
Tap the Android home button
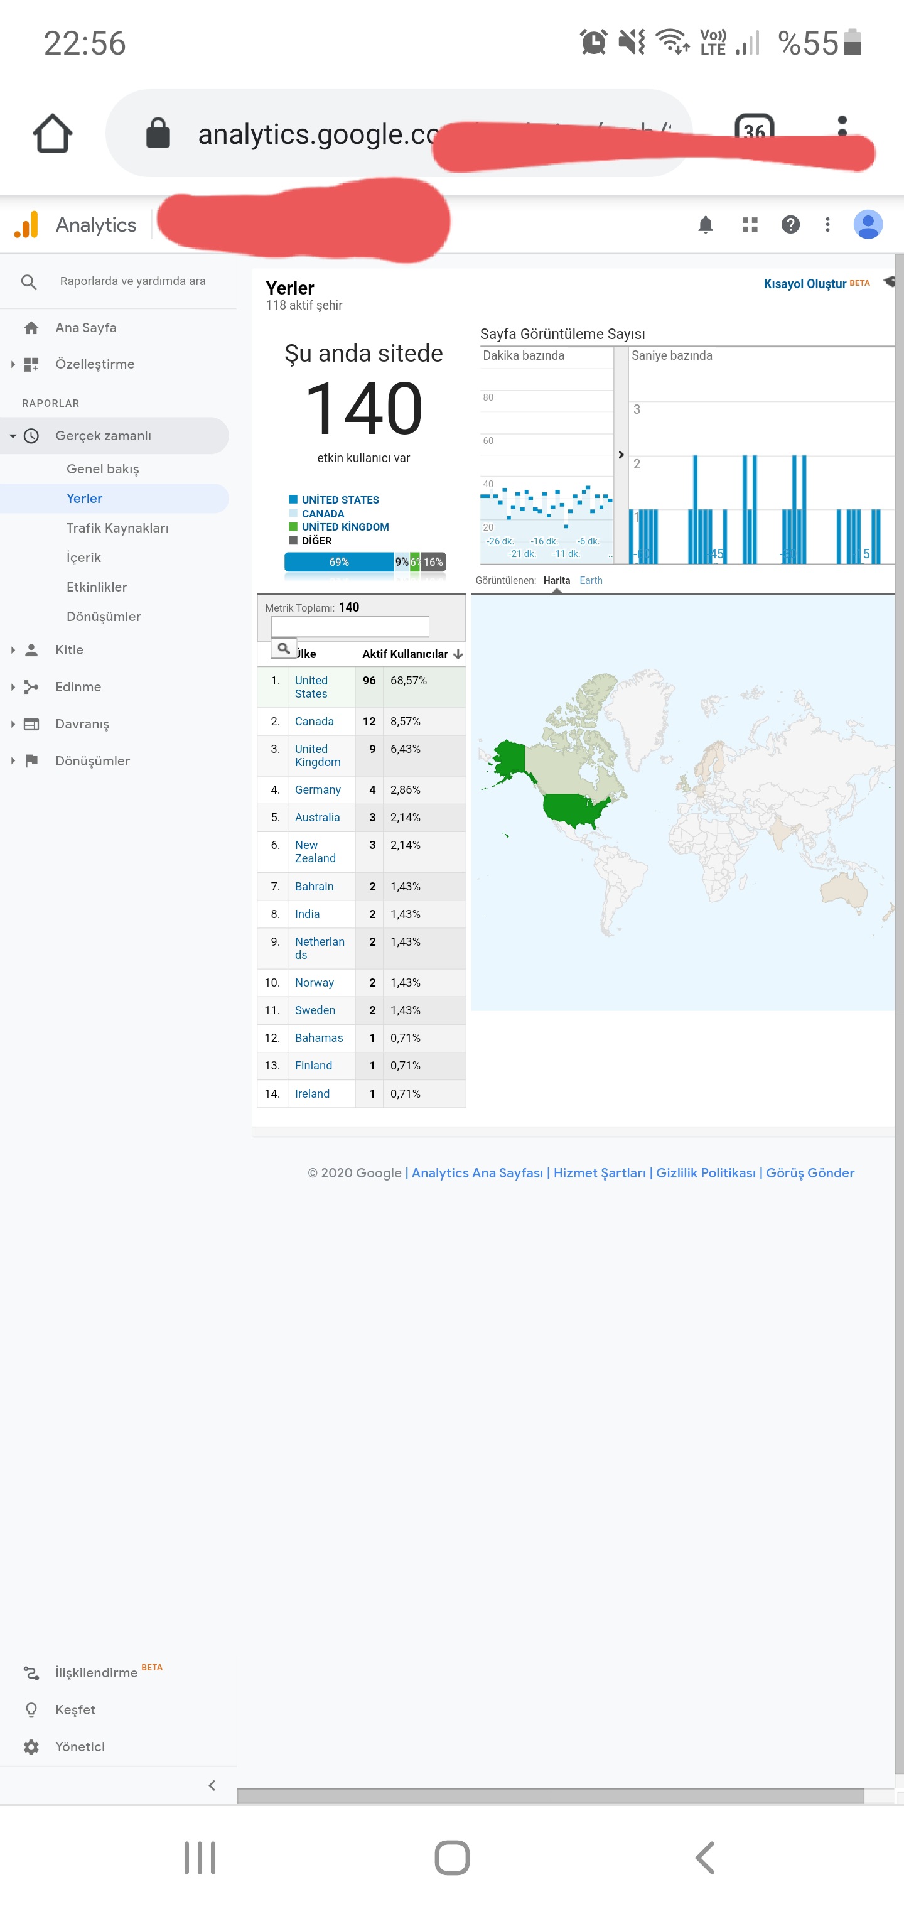(452, 1858)
